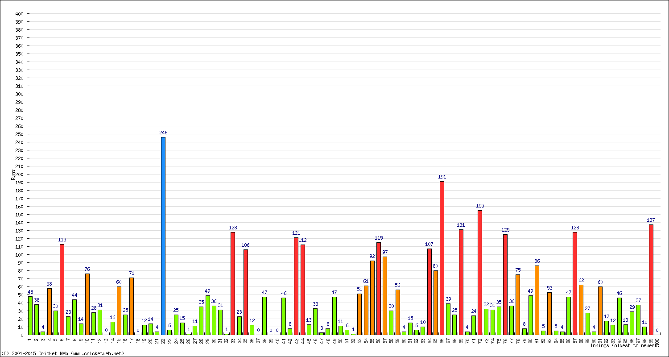Screen dimensions: 669x357
Task: Select the value label 246
Action: (x=163, y=133)
